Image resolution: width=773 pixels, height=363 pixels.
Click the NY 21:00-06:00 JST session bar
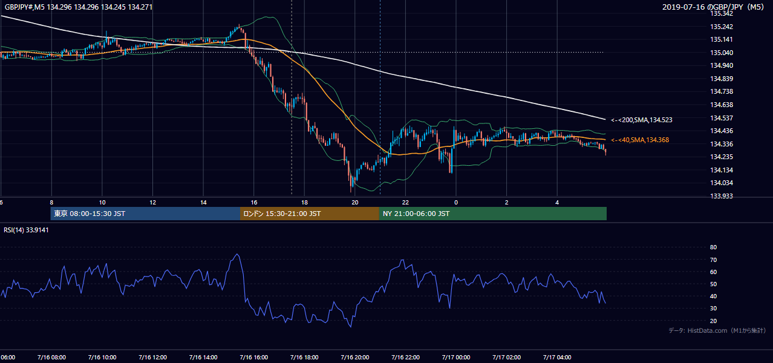(493, 214)
